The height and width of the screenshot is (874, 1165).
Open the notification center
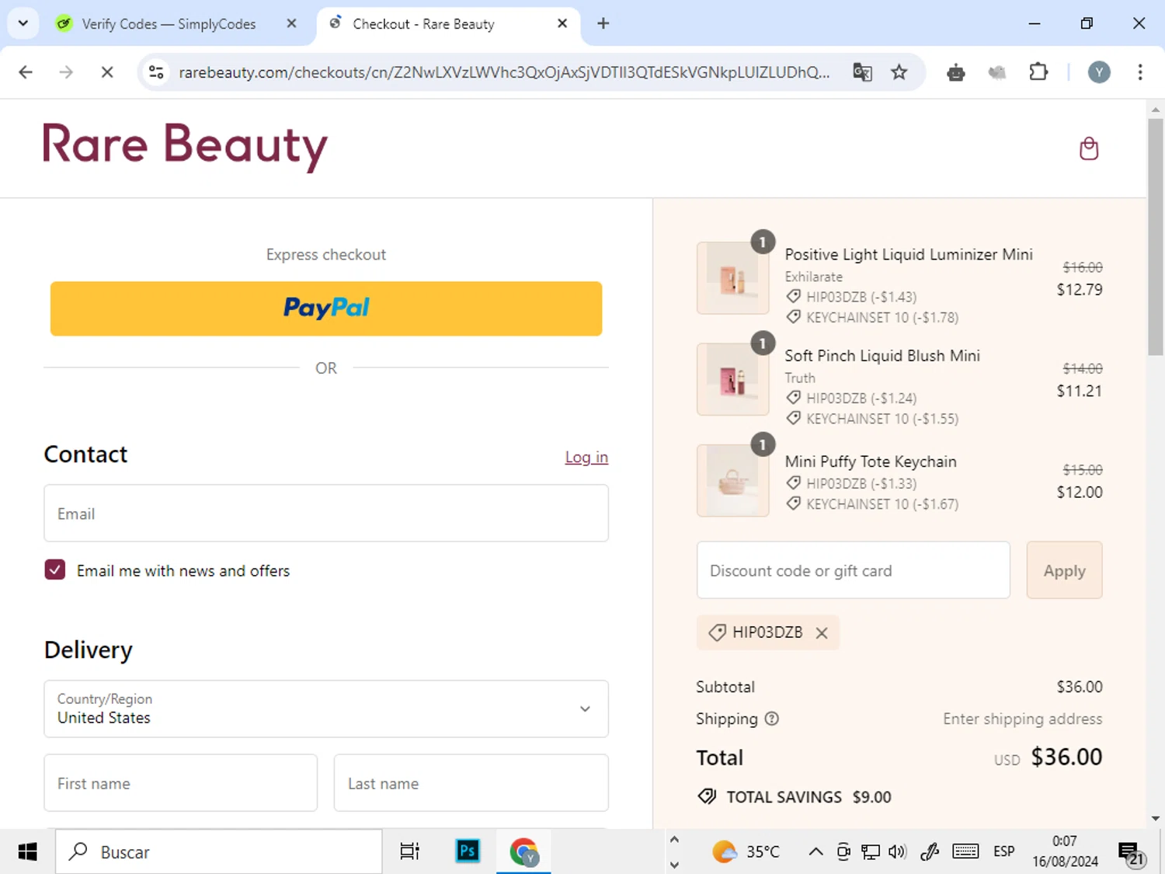tap(1132, 854)
